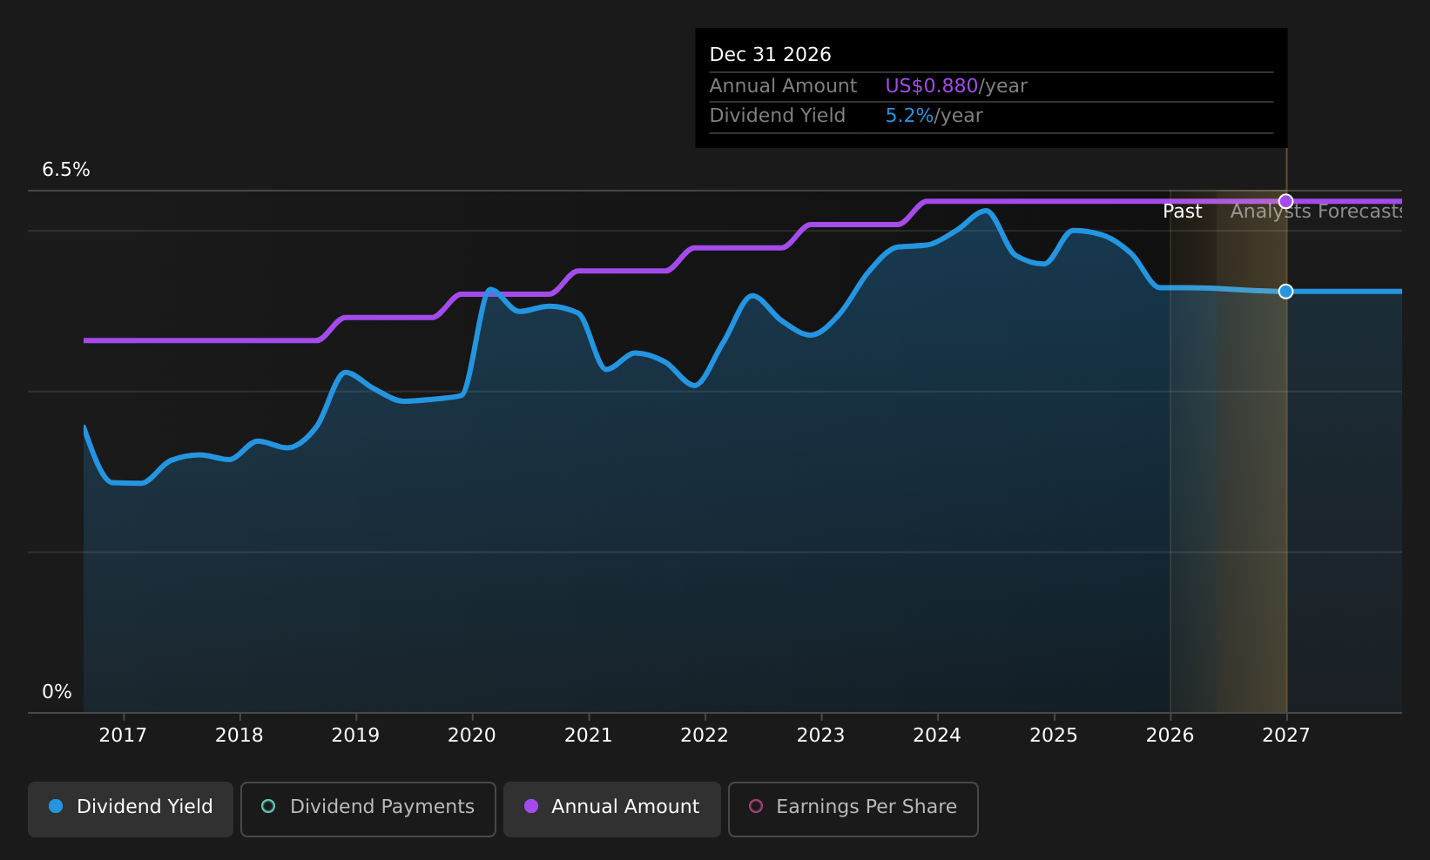Select the 2019 x-axis label
Image resolution: width=1430 pixels, height=860 pixels.
tap(355, 736)
